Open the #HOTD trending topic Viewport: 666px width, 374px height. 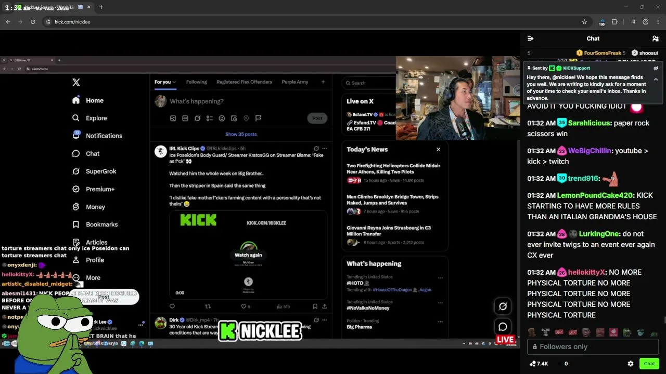point(358,283)
